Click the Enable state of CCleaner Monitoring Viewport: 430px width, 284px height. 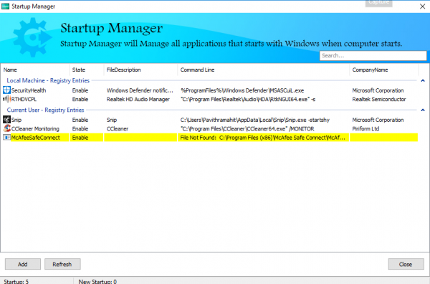tap(80, 128)
